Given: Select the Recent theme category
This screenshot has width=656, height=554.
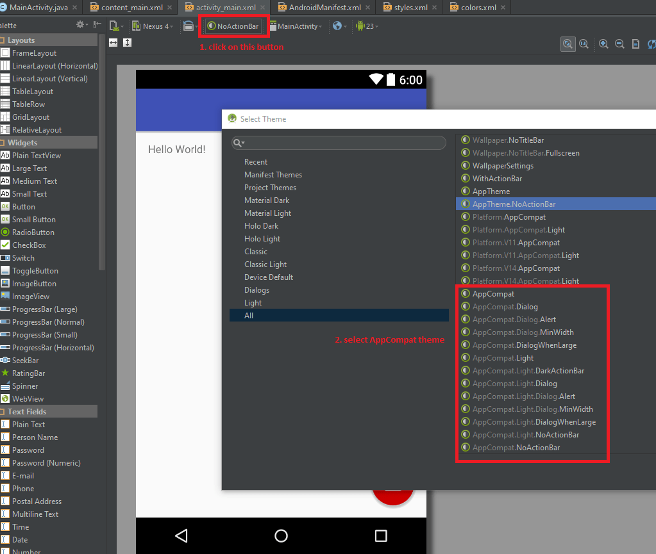Looking at the screenshot, I should (256, 162).
